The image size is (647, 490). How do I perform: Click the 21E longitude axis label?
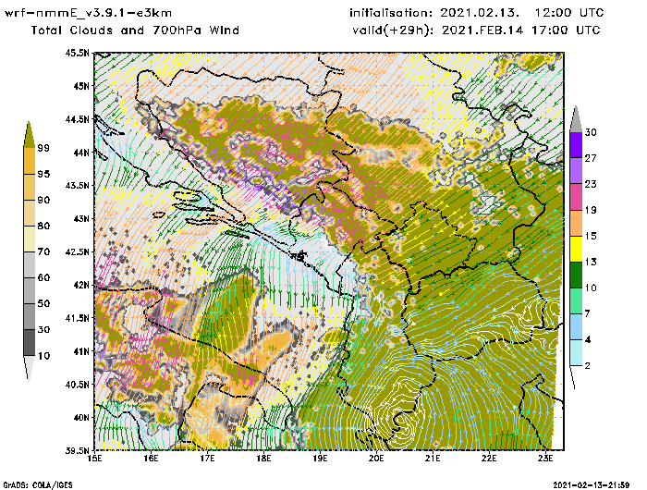[x=433, y=459]
